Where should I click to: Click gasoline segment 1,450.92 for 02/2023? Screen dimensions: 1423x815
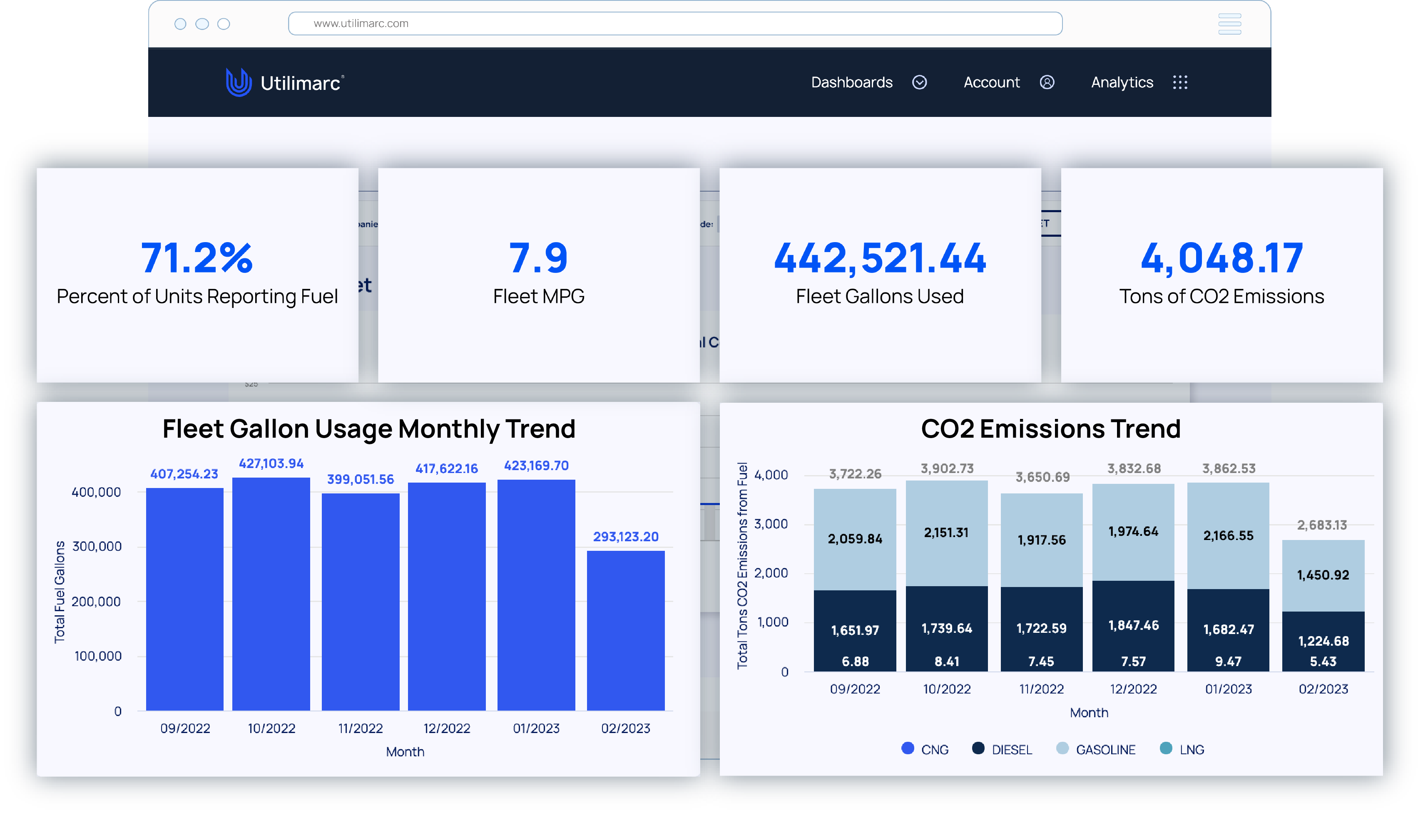1323,575
